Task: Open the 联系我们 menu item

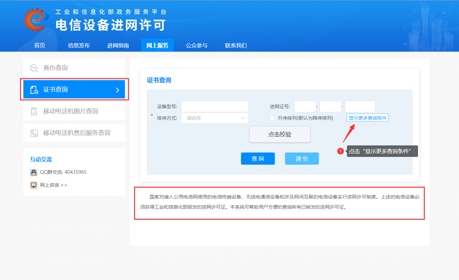Action: pos(236,45)
